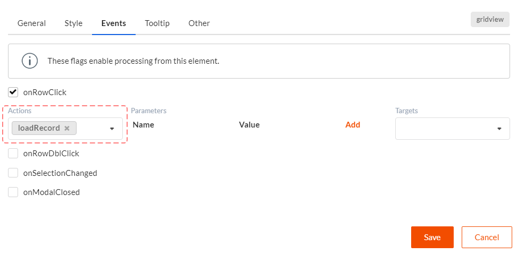Click the Cancel button
The image size is (517, 254).
(487, 237)
